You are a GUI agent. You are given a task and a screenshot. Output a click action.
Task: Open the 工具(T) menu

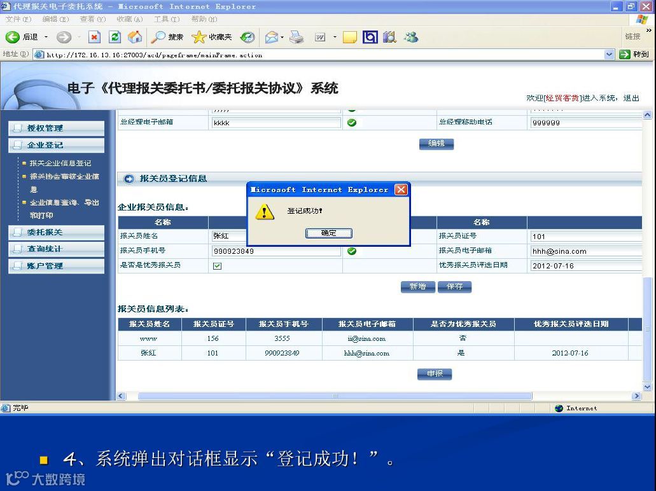[167, 19]
